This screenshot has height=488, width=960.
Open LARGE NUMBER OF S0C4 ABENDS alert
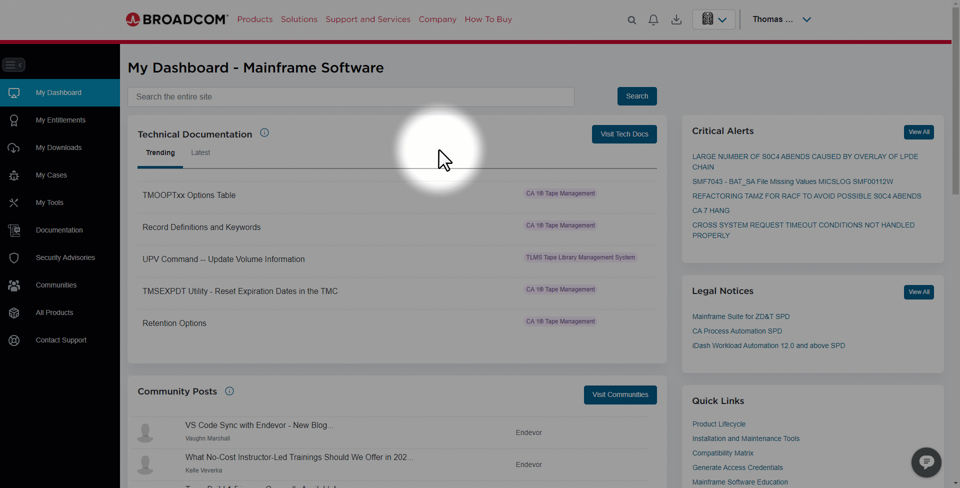(805, 162)
